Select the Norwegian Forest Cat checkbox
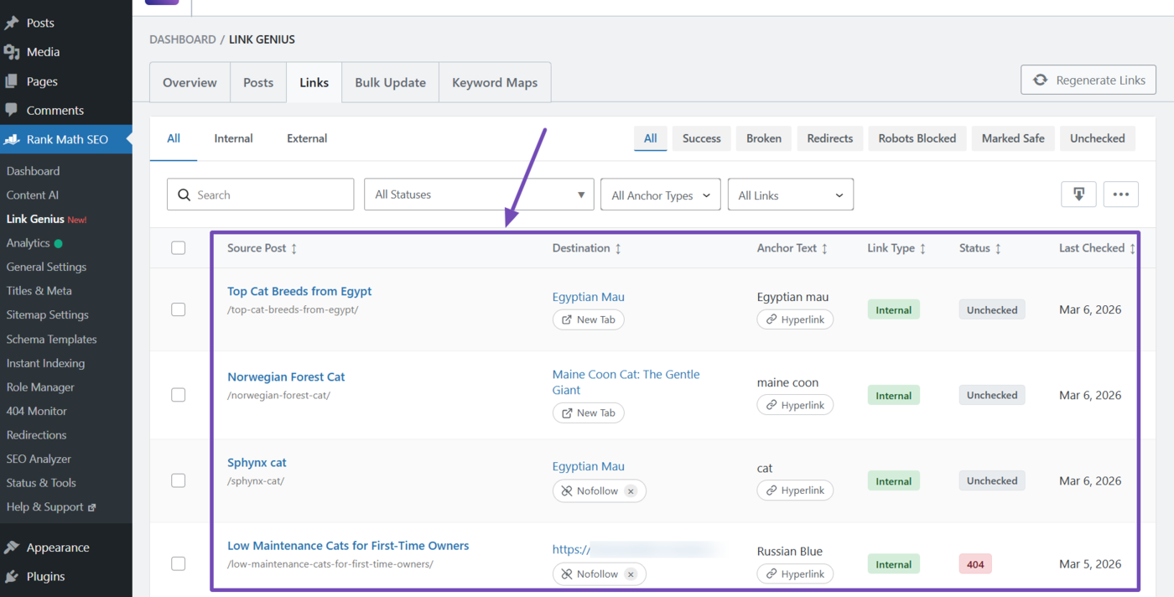Image resolution: width=1174 pixels, height=597 pixels. pos(178,396)
